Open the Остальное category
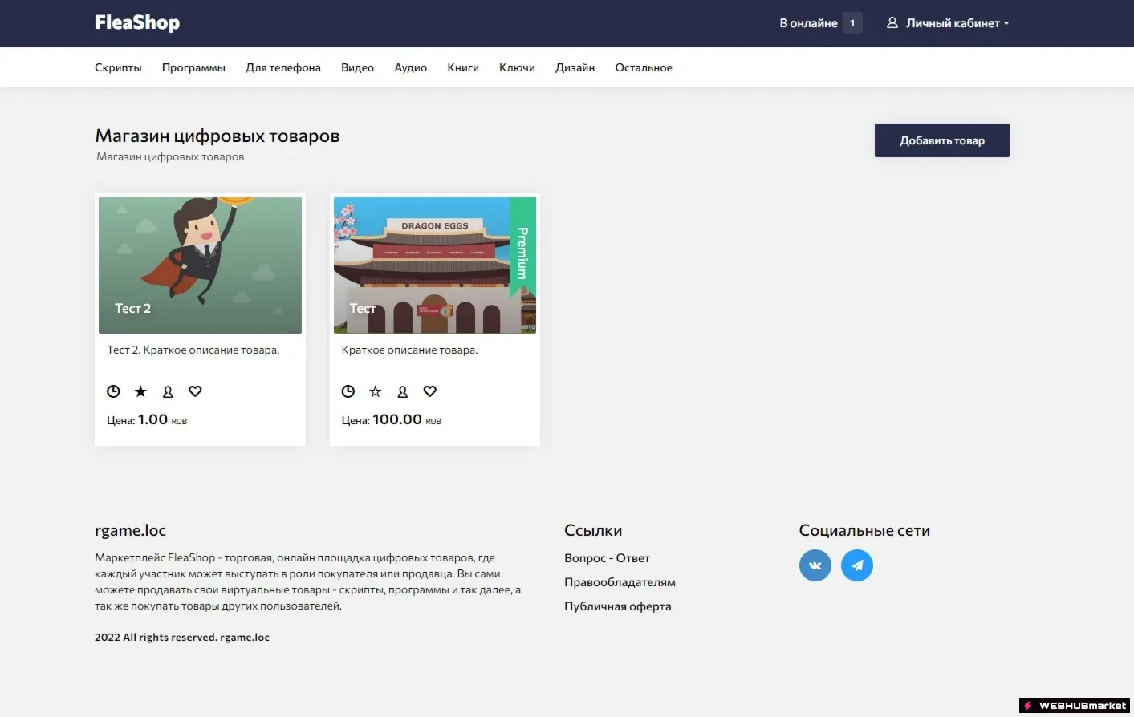The height and width of the screenshot is (717, 1134). 644,67
